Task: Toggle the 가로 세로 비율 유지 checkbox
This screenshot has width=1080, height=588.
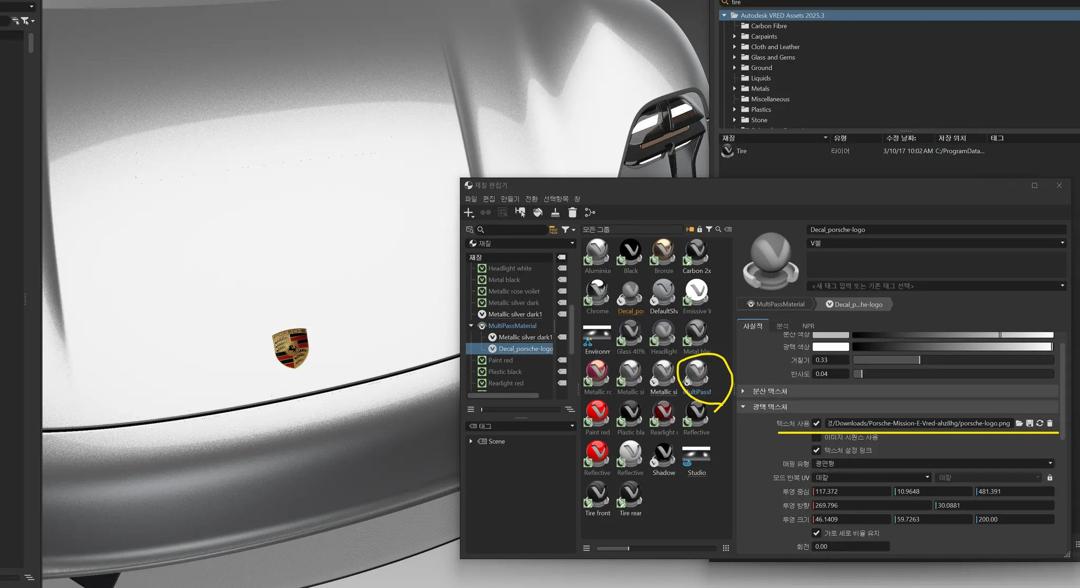Action: (x=816, y=533)
